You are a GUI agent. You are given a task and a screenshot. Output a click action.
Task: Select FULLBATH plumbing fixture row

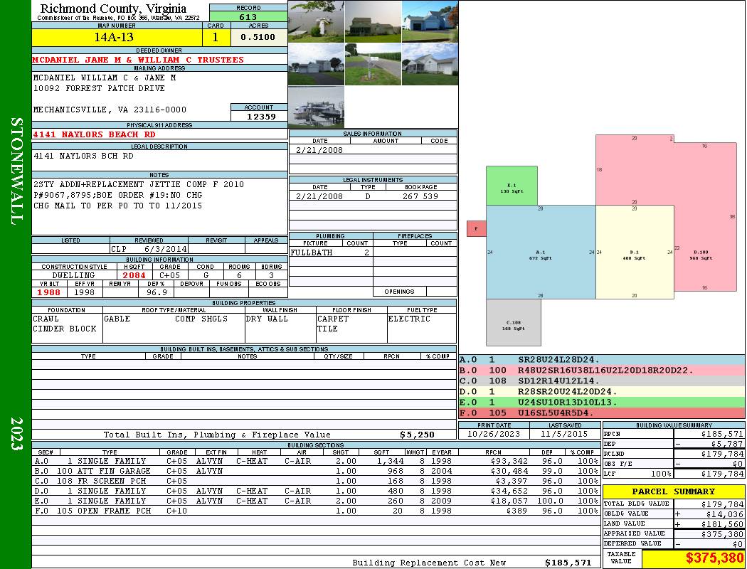pos(331,252)
